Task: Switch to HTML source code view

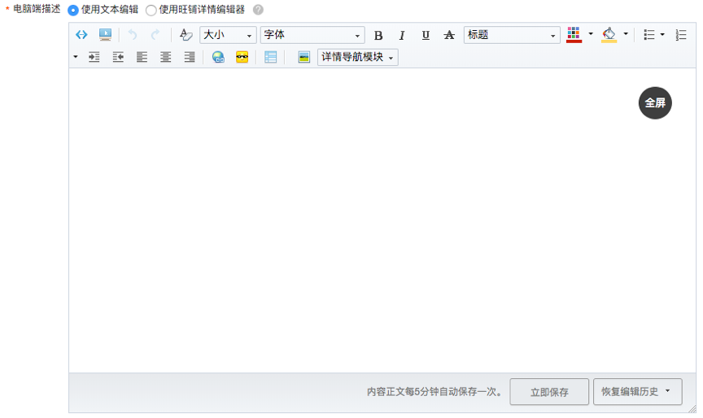Action: tap(81, 34)
